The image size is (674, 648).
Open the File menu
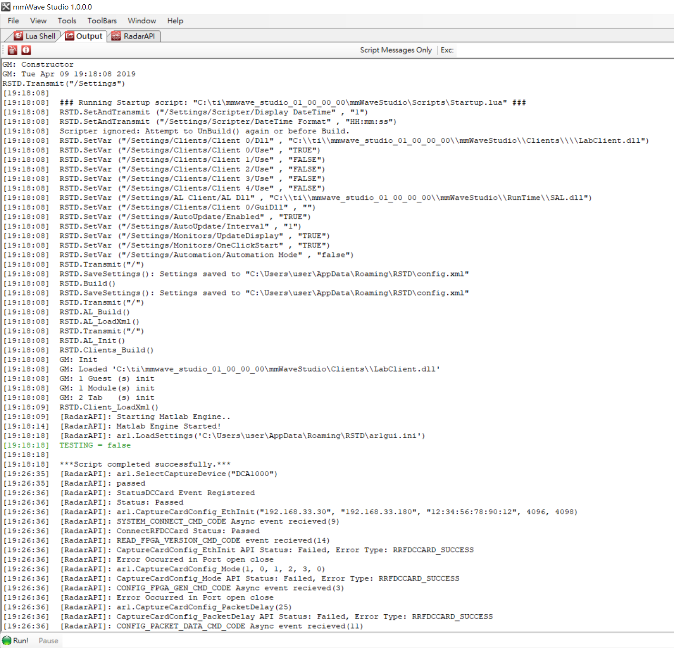click(13, 21)
